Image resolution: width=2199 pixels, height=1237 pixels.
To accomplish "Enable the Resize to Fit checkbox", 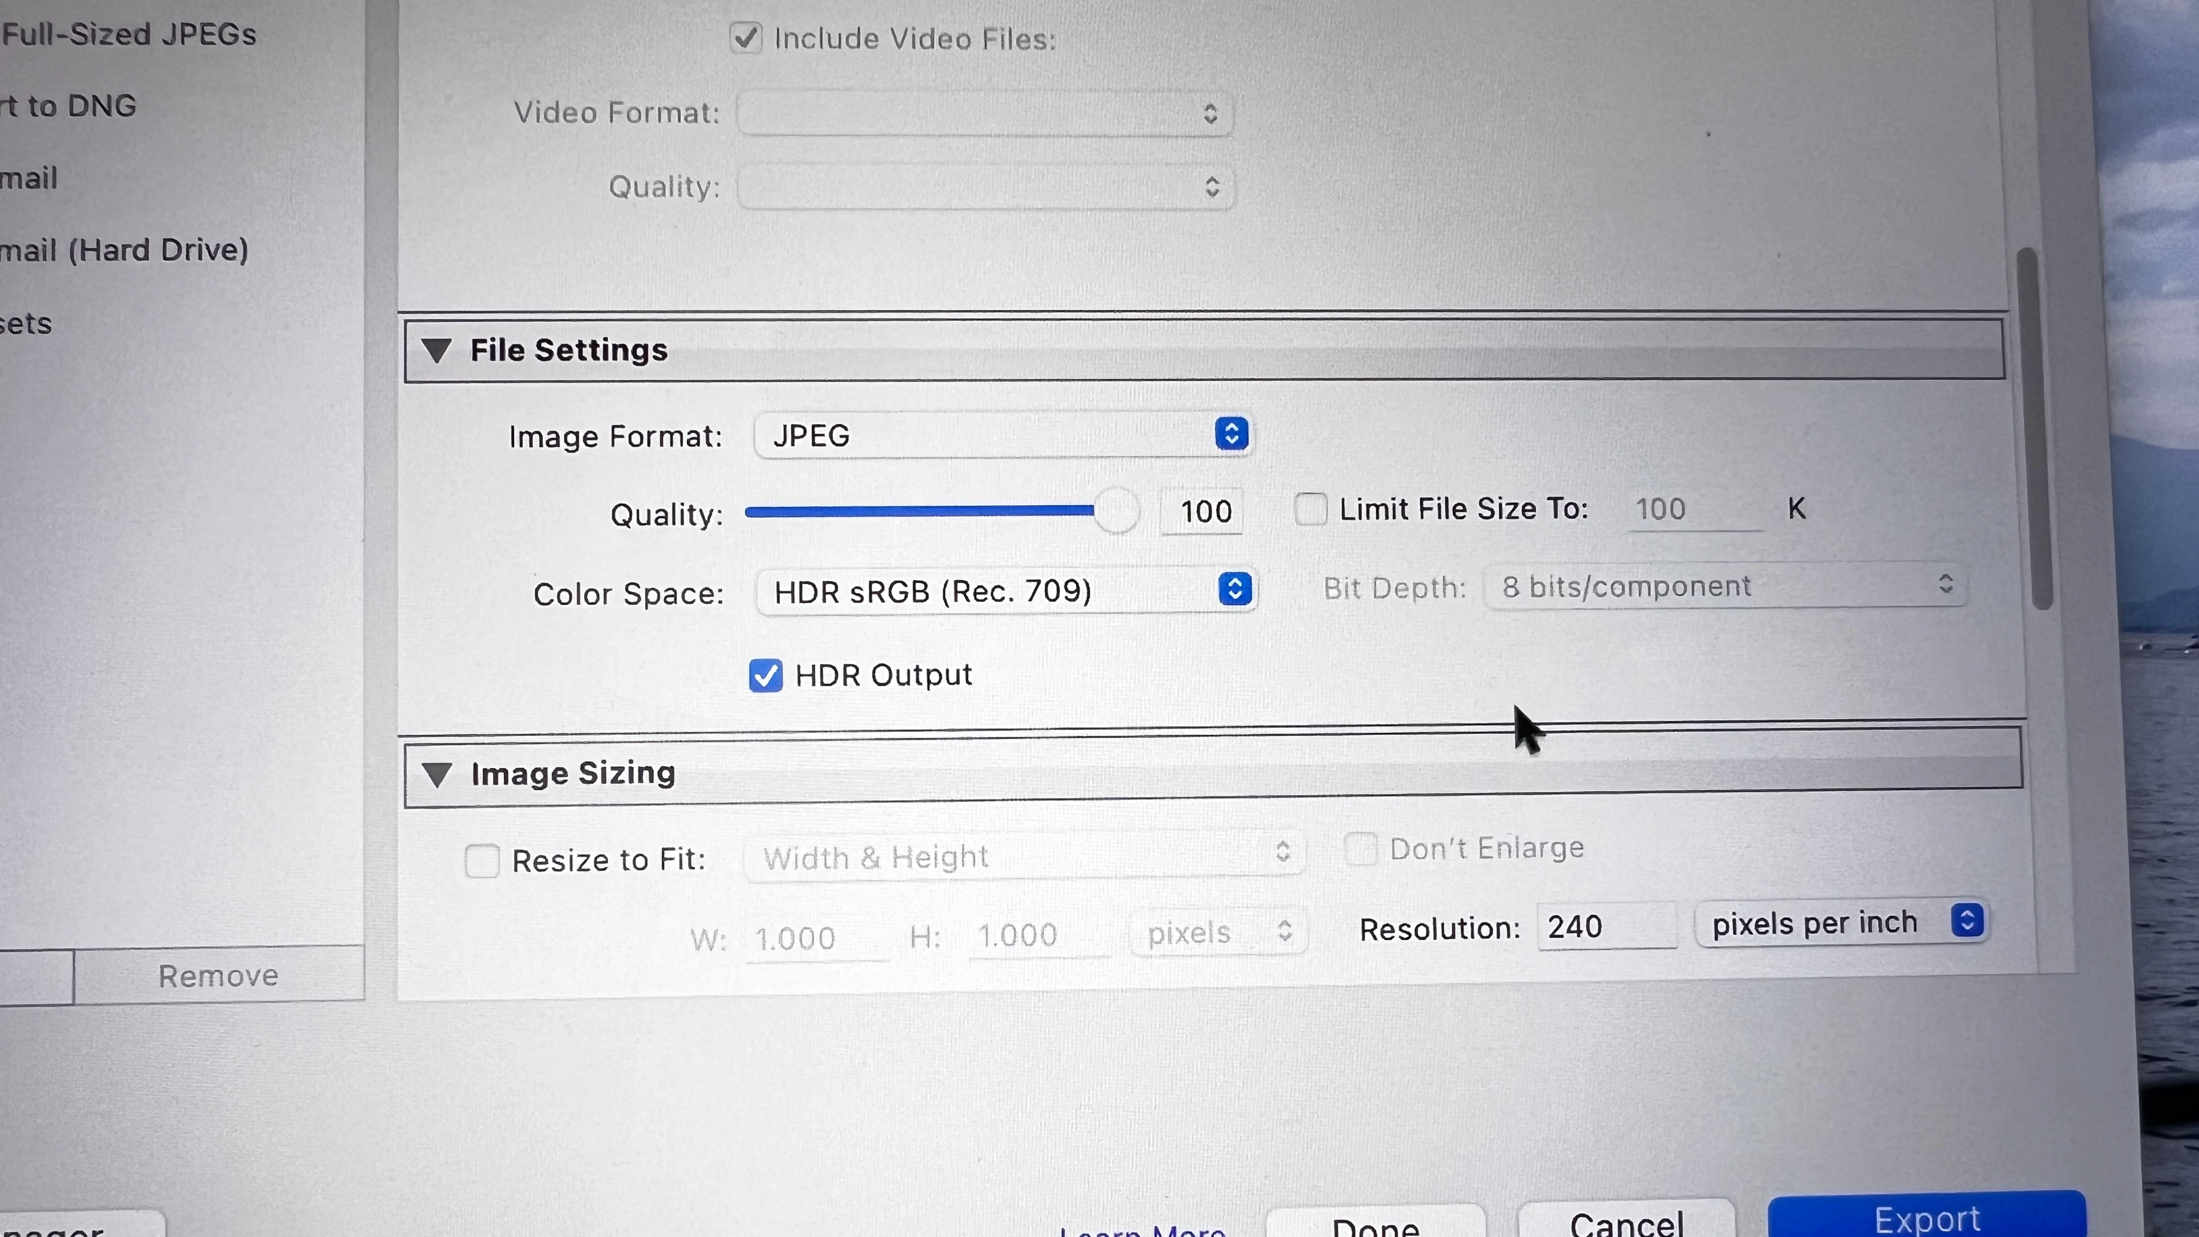I will coord(482,861).
